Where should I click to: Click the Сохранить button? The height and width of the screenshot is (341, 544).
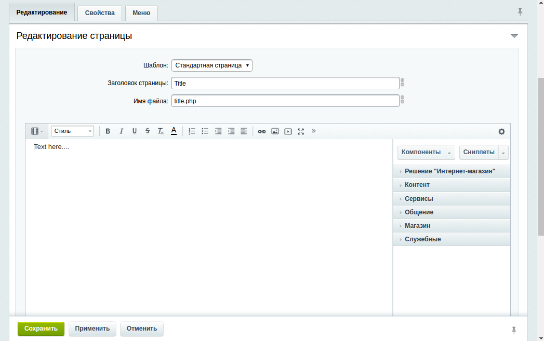point(41,329)
